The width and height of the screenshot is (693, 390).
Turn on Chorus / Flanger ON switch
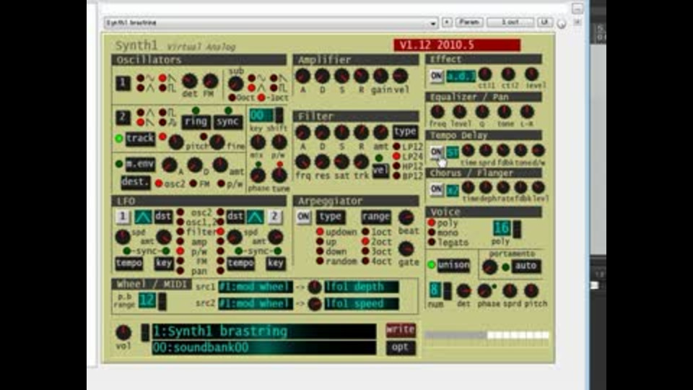tap(437, 189)
